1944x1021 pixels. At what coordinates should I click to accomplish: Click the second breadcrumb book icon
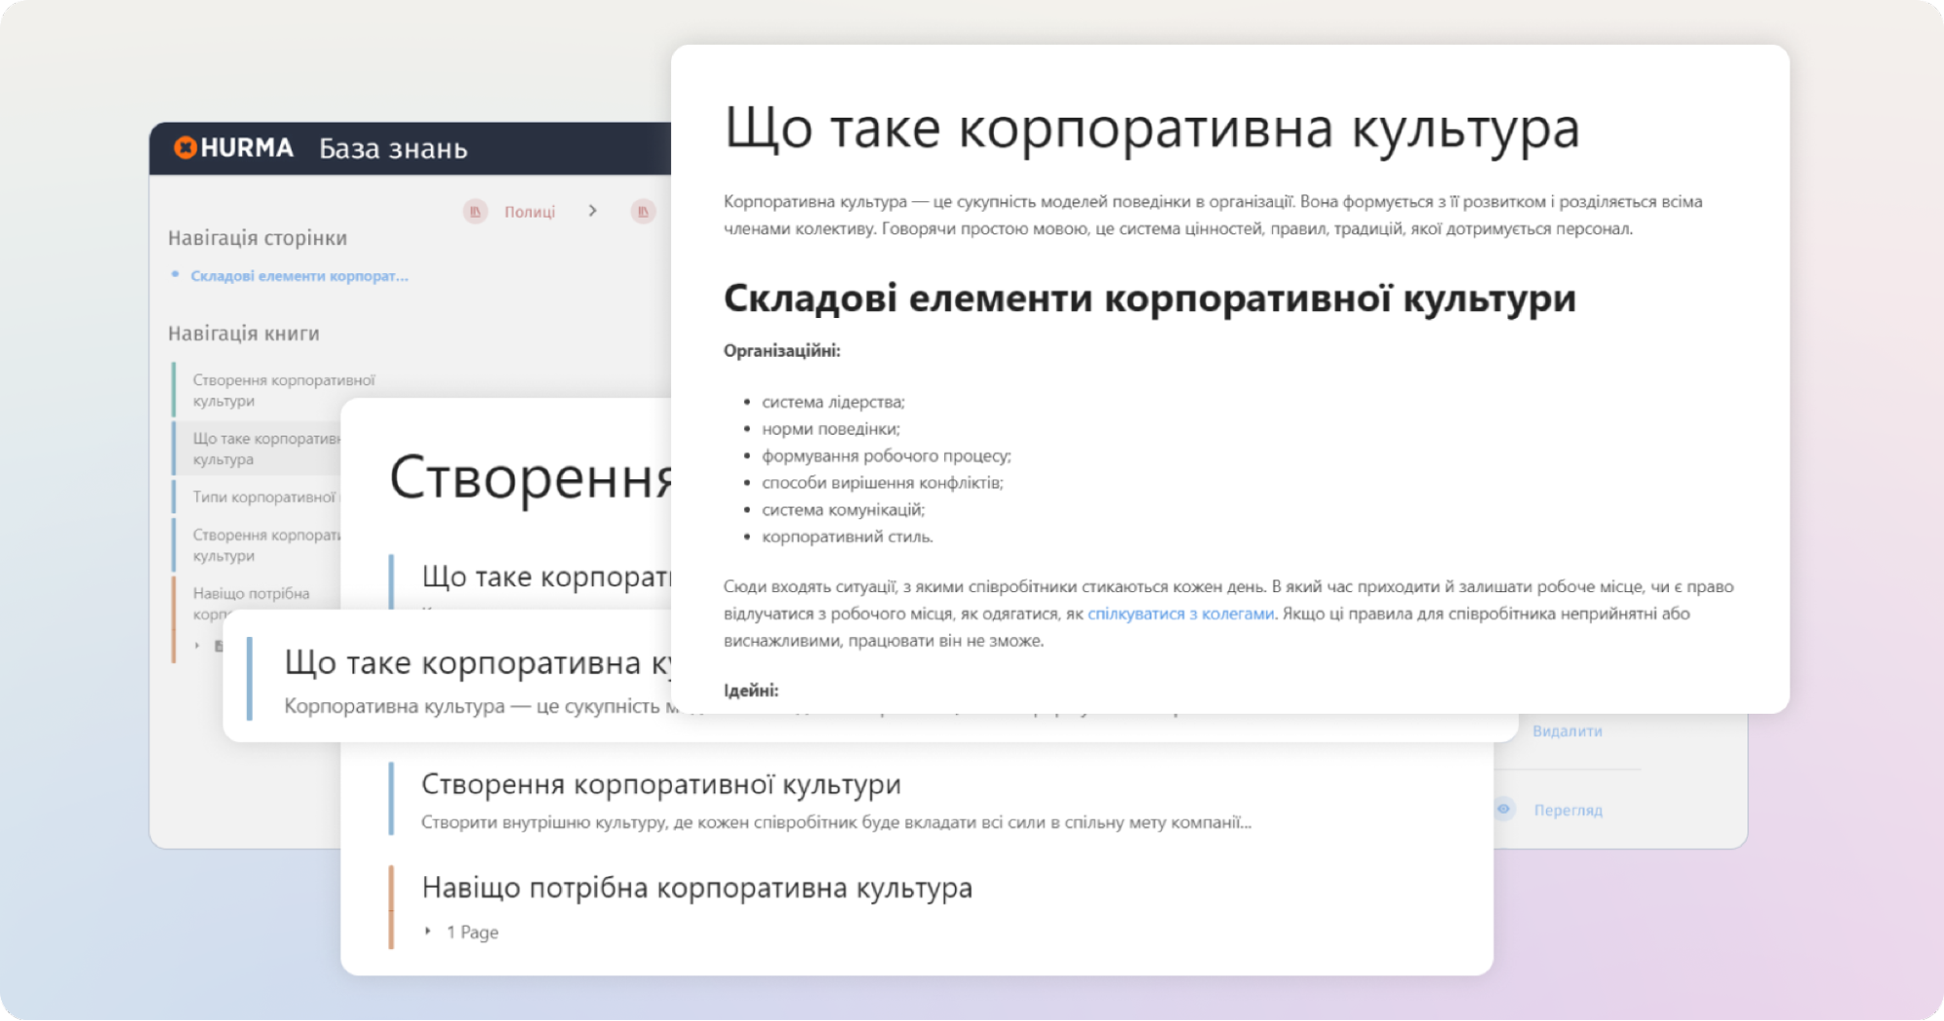643,211
